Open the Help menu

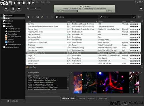click(x=48, y=2)
